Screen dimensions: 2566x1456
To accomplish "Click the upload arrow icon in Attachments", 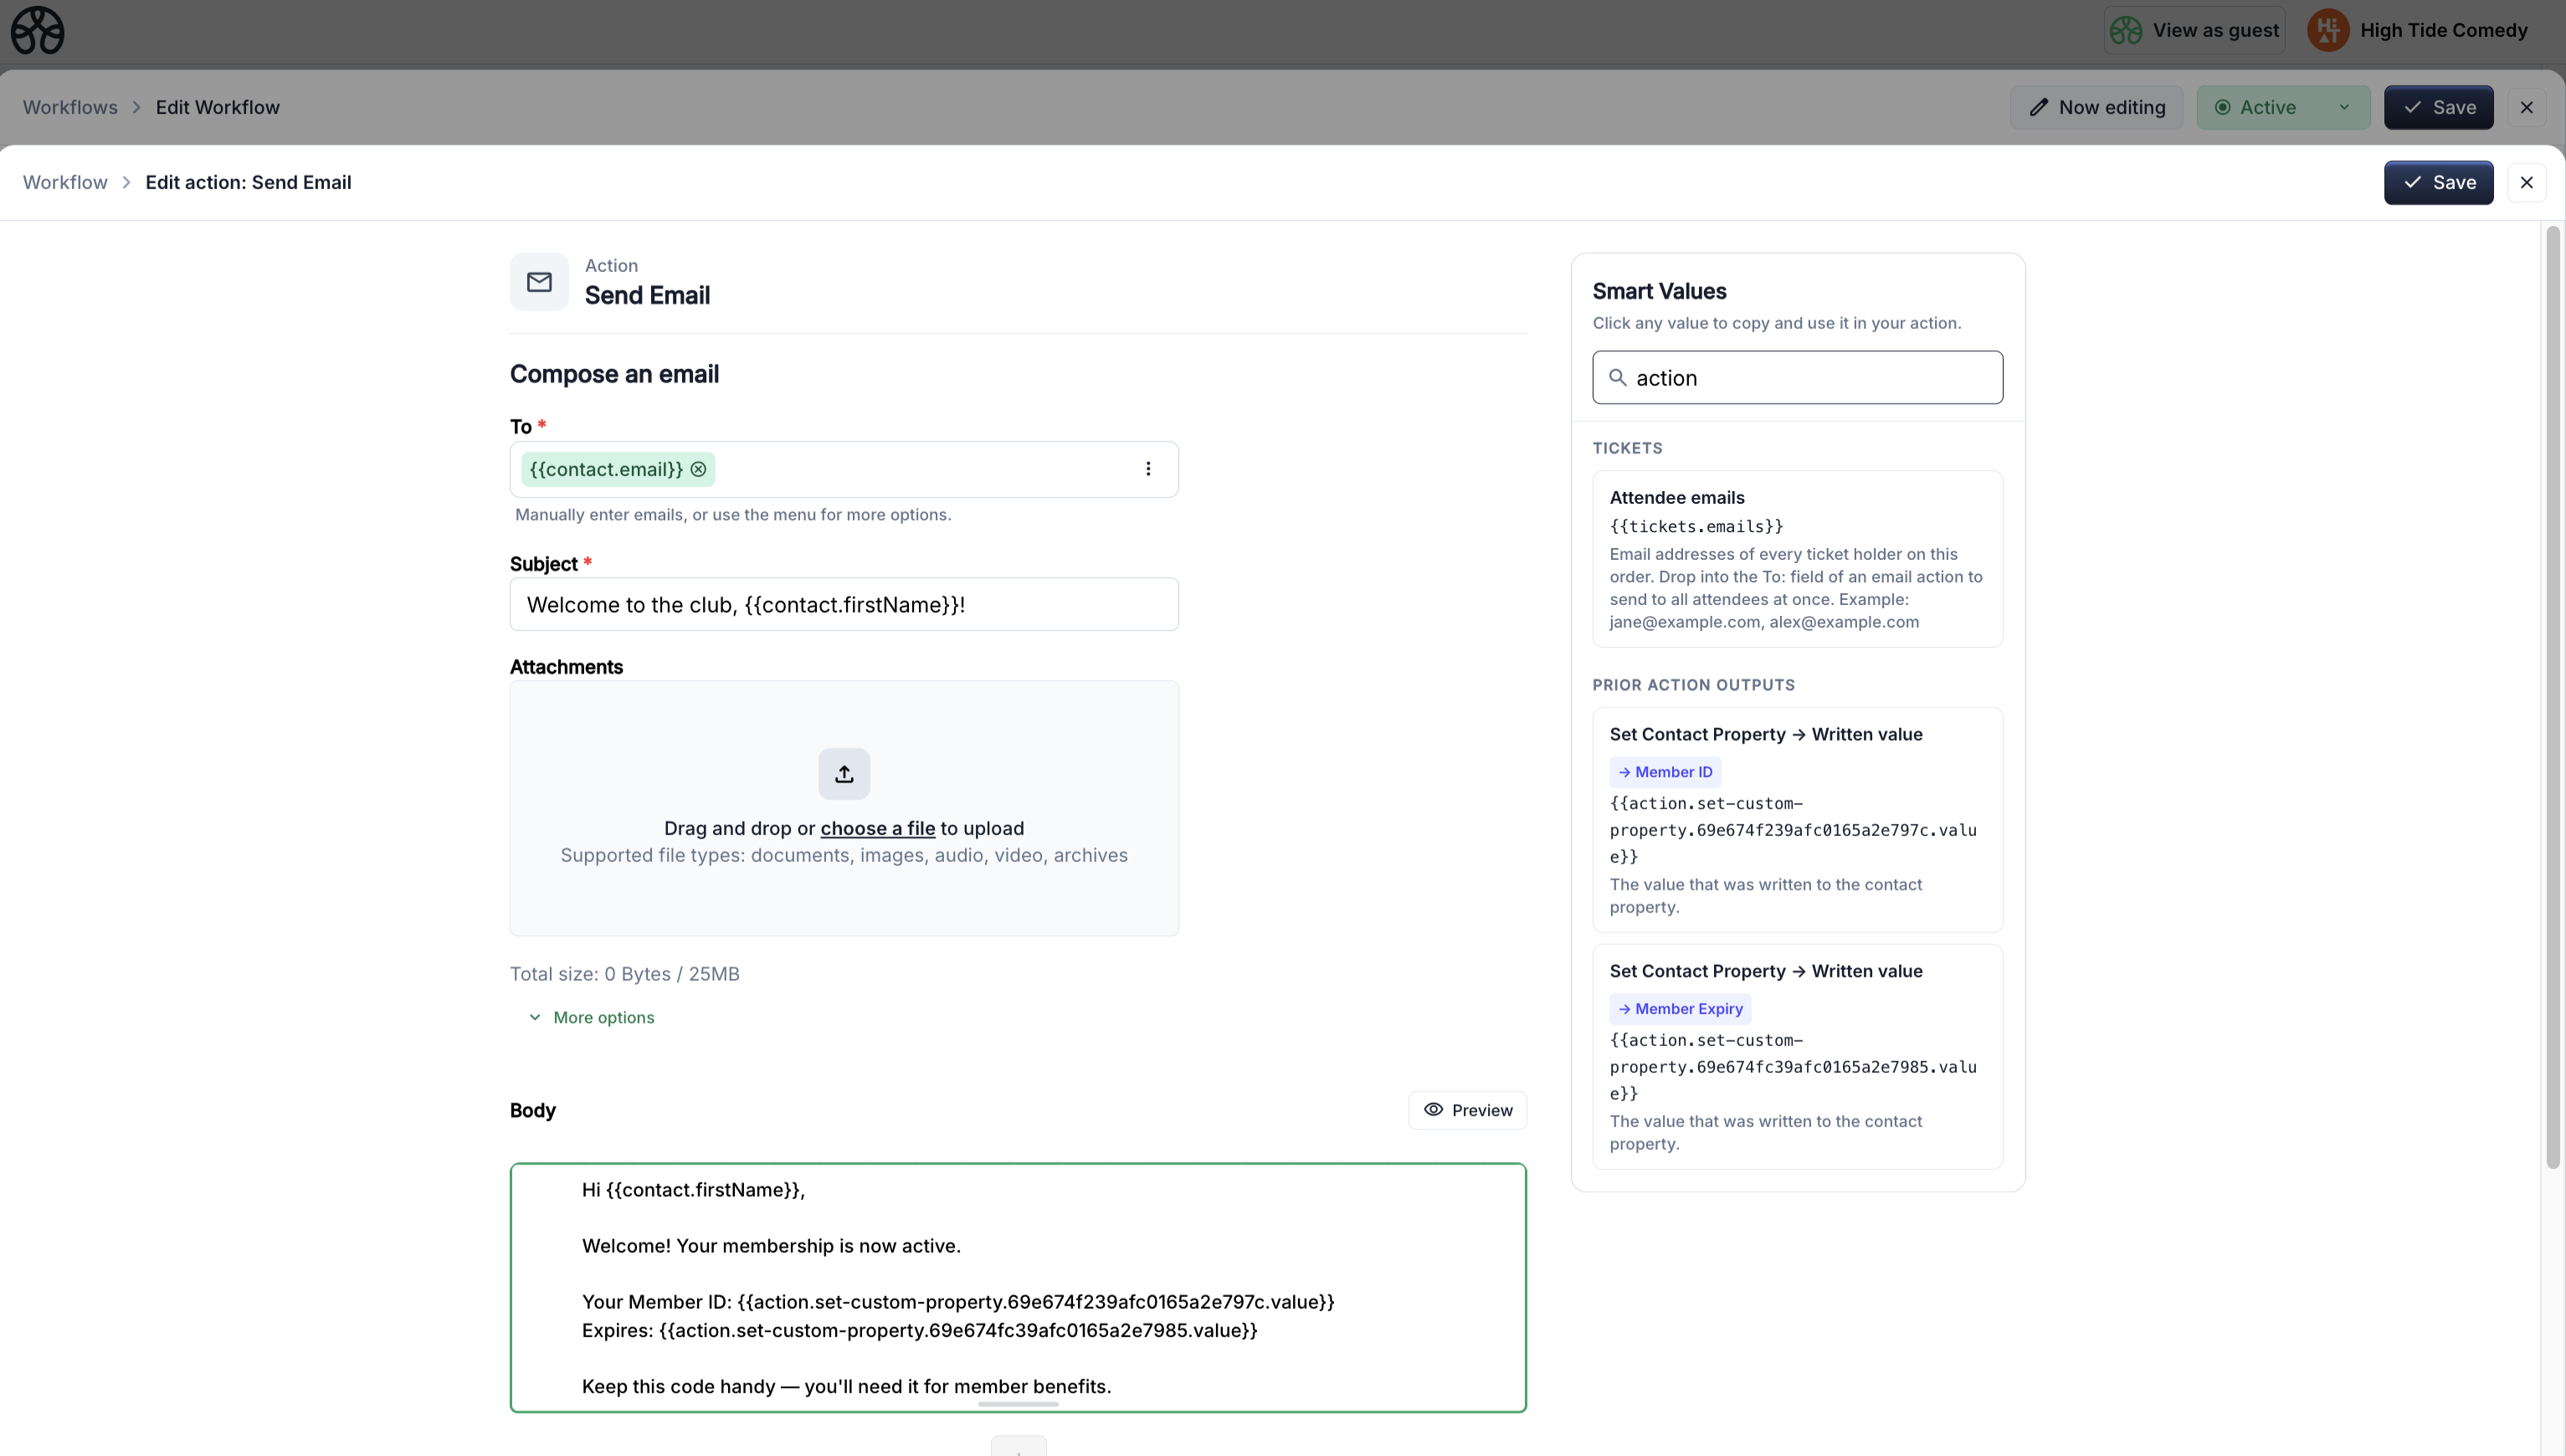I will (x=843, y=774).
